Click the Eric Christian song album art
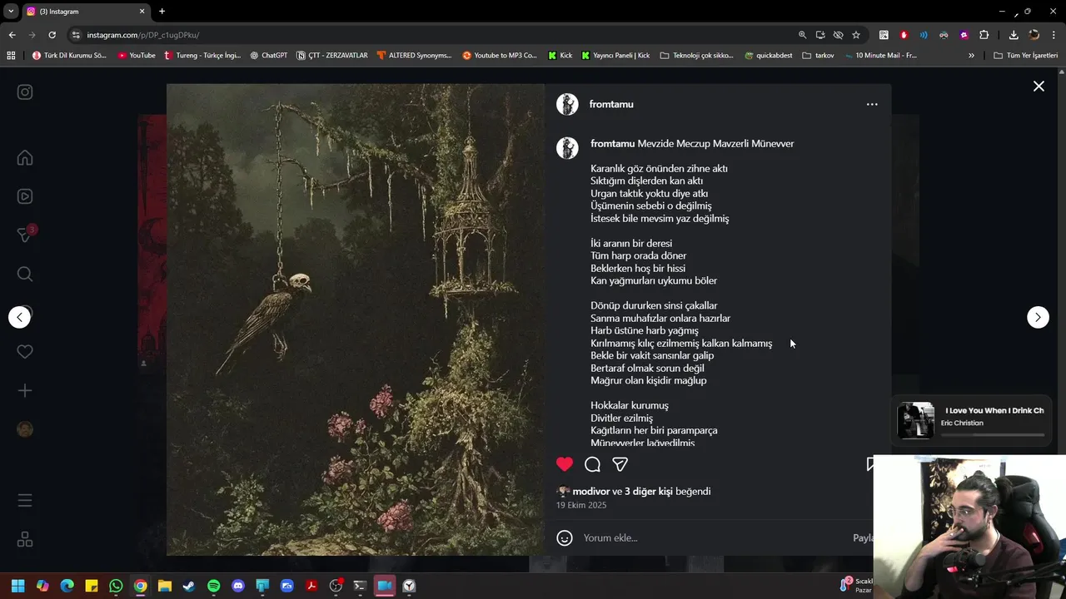 (915, 420)
